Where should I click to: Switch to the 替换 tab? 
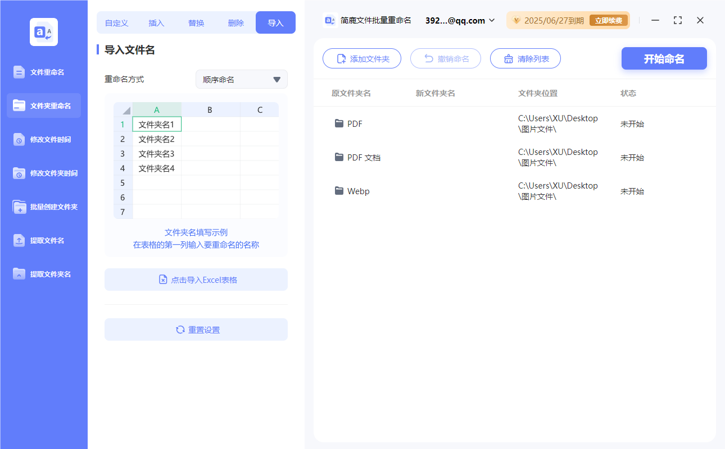(x=196, y=22)
